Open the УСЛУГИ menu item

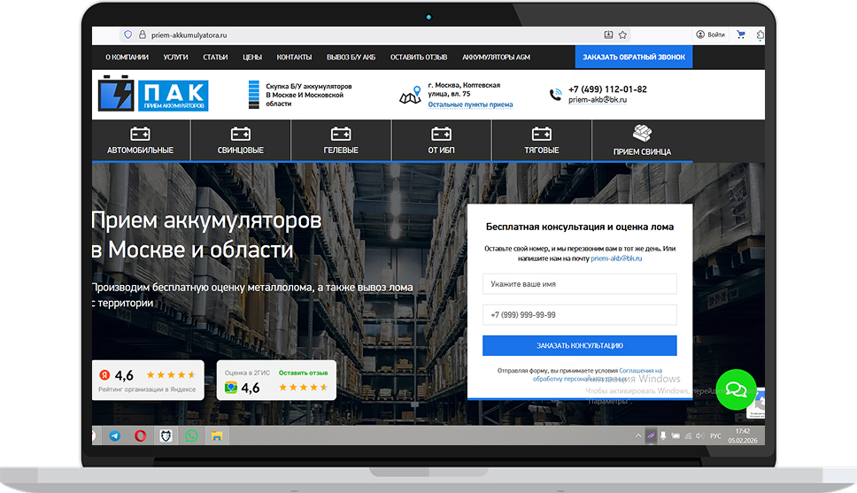pos(175,57)
